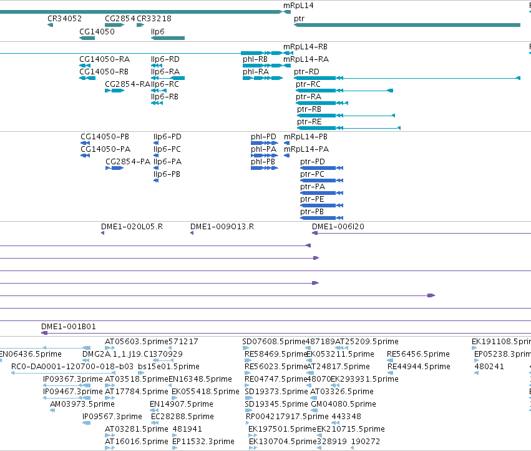Select the CR33218 gene label
The width and height of the screenshot is (531, 451).
pyautogui.click(x=154, y=19)
